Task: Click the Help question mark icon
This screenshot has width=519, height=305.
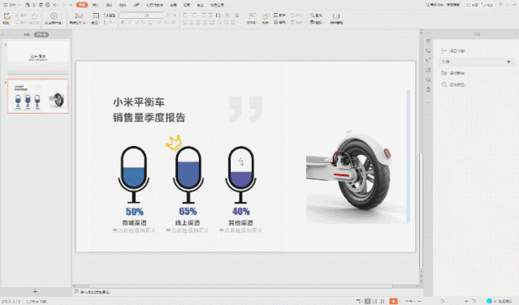Action: point(500,5)
